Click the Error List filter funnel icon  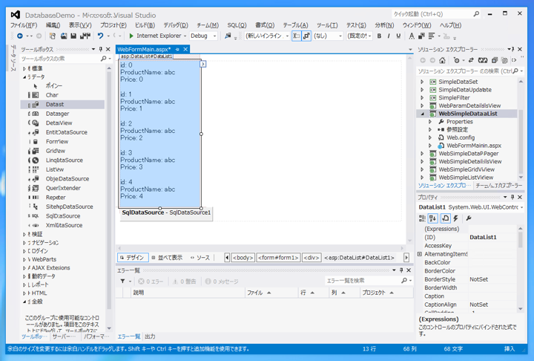(x=122, y=282)
